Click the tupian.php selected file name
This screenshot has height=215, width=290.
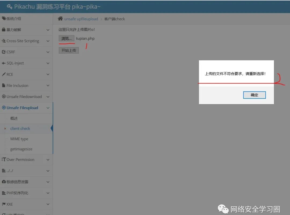point(85,38)
